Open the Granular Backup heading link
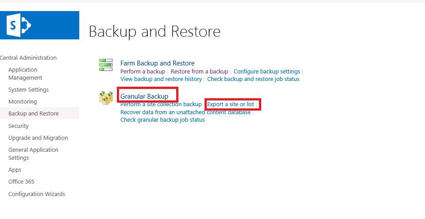 pyautogui.click(x=144, y=96)
